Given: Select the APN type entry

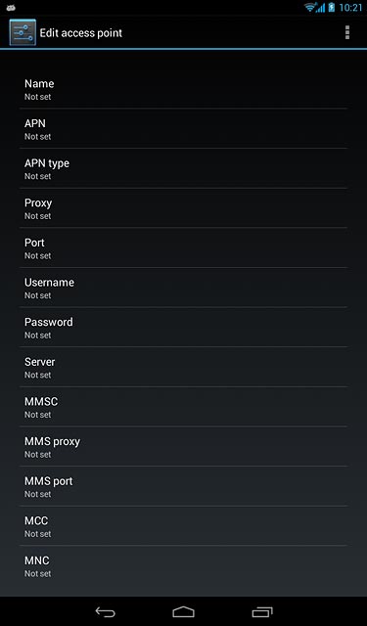Looking at the screenshot, I should tap(183, 168).
